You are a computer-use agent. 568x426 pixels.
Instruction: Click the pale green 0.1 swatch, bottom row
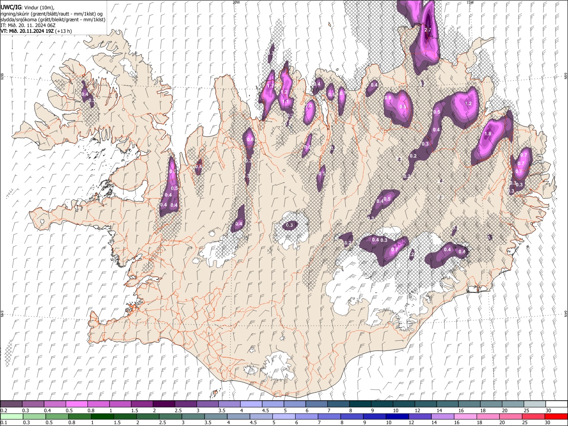pos(12,416)
